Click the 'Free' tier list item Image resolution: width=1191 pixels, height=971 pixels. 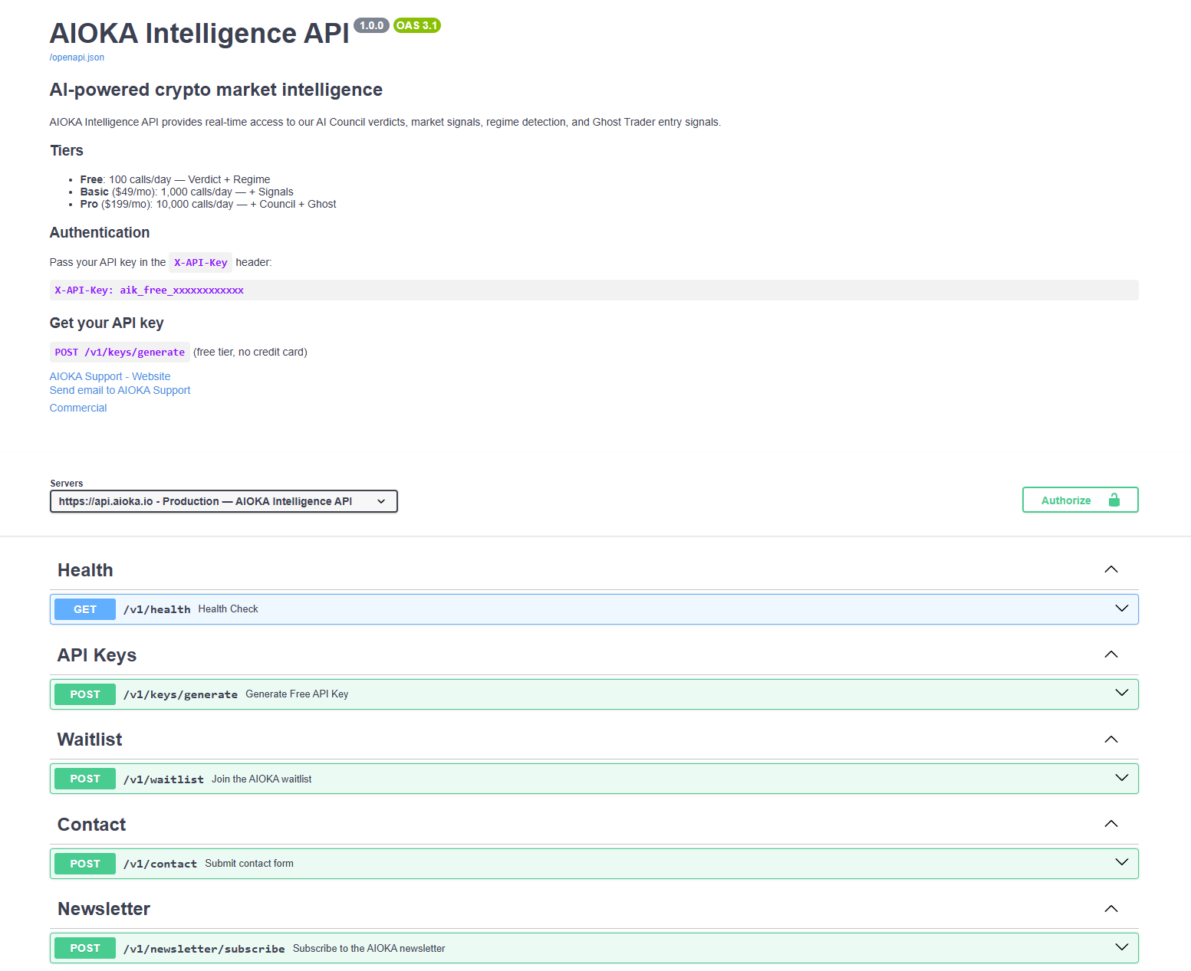(175, 179)
